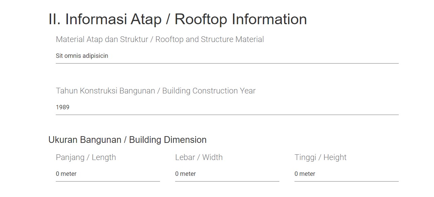The height and width of the screenshot is (197, 434).
Task: Click the Tinggi / Height input field
Action: (x=346, y=174)
